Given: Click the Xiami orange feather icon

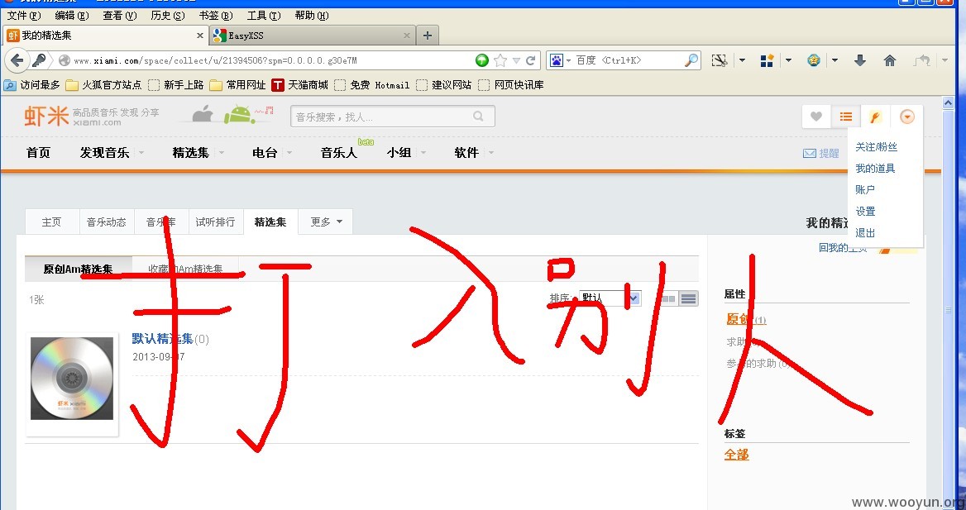Looking at the screenshot, I should [x=875, y=117].
